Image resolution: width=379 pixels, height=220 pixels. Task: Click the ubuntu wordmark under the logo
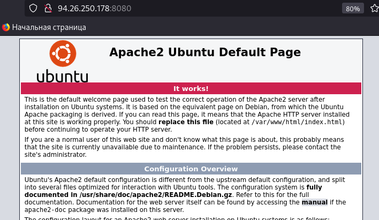(x=62, y=76)
